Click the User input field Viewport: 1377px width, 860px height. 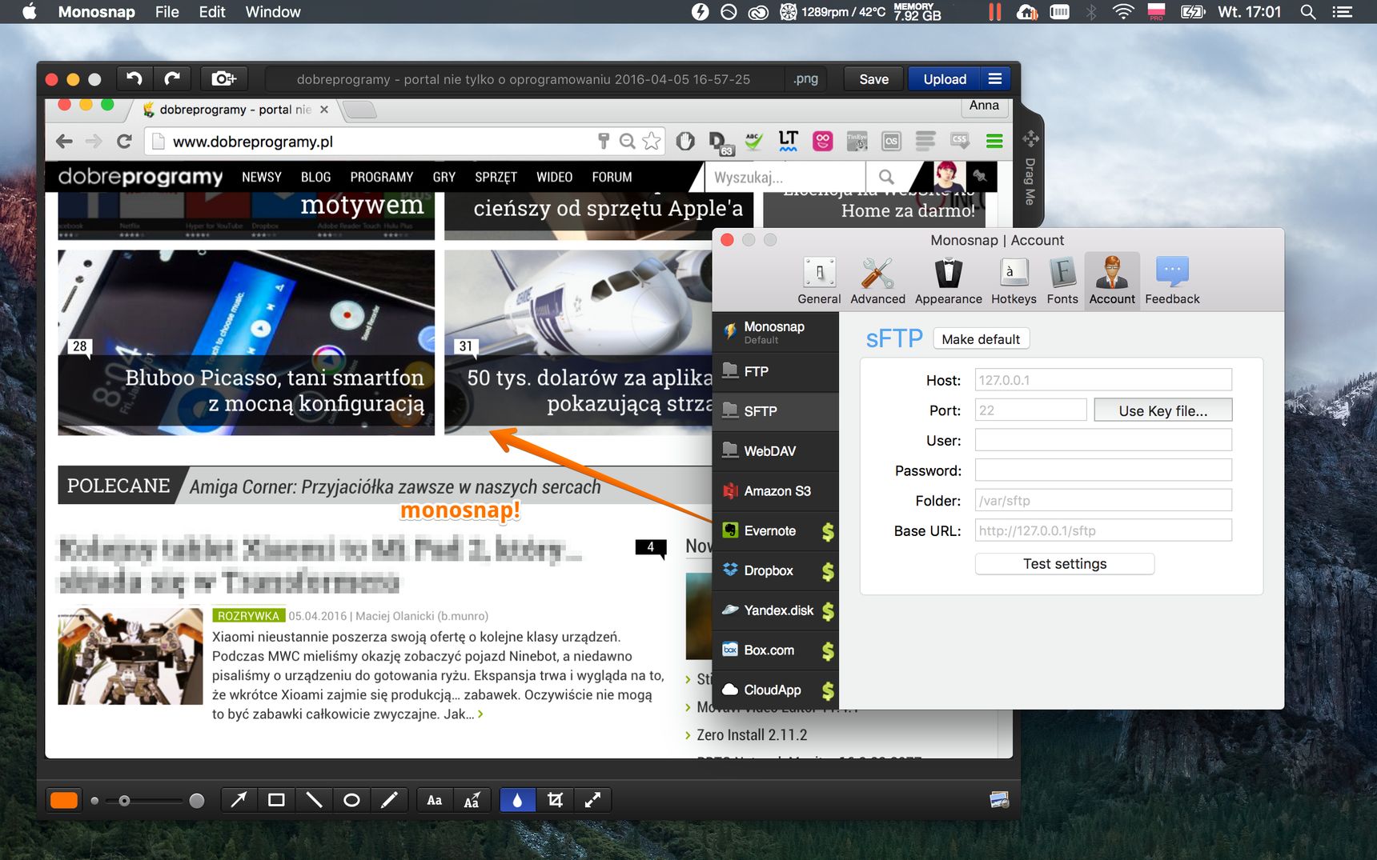(1103, 440)
